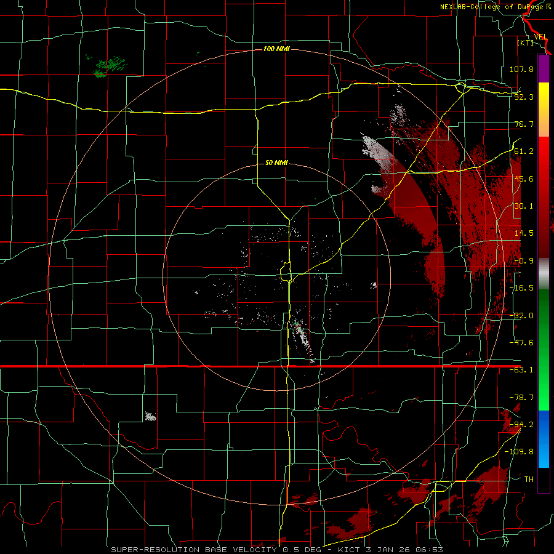Screen dimensions: 554x554
Task: Select the 76.7 velocity scale value
Action: tap(524, 124)
